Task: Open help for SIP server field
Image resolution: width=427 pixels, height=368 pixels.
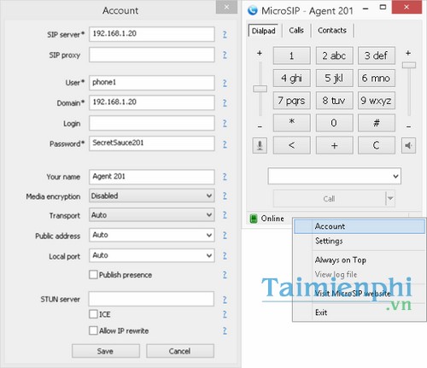Action: [x=225, y=34]
